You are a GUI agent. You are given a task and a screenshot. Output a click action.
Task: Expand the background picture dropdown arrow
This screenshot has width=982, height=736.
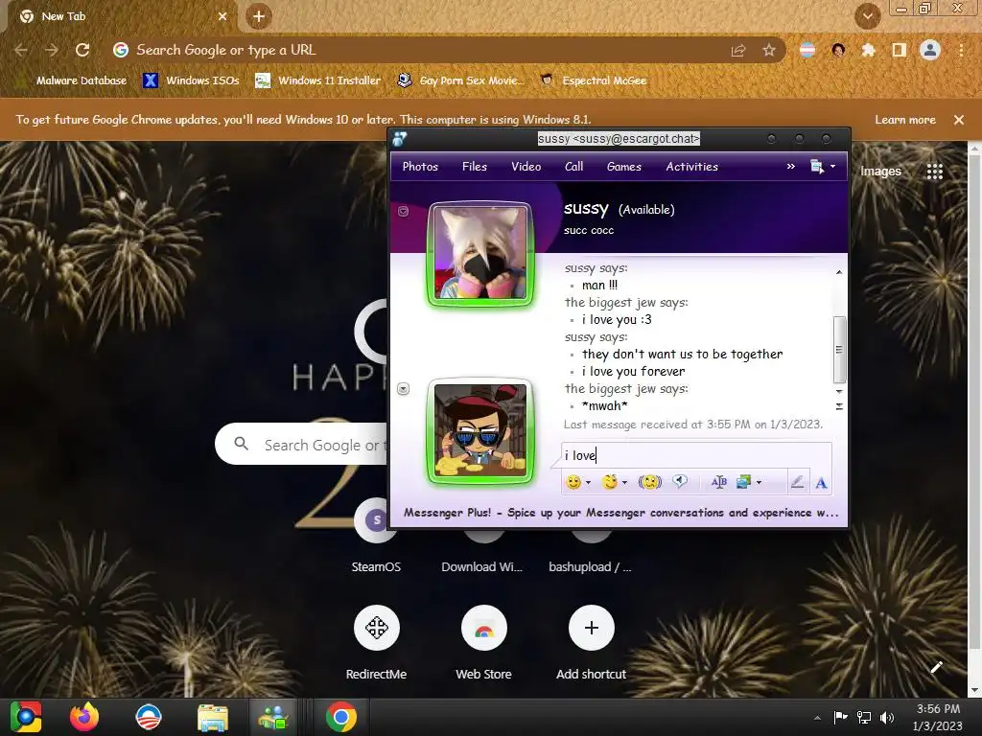pyautogui.click(x=760, y=483)
